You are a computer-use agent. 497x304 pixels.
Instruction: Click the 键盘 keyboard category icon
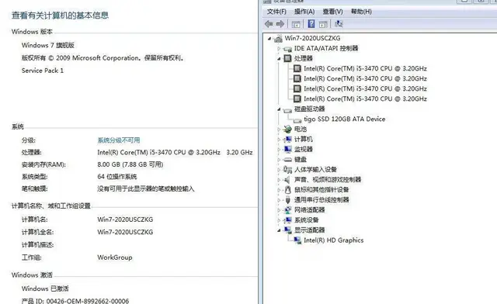[x=287, y=159]
